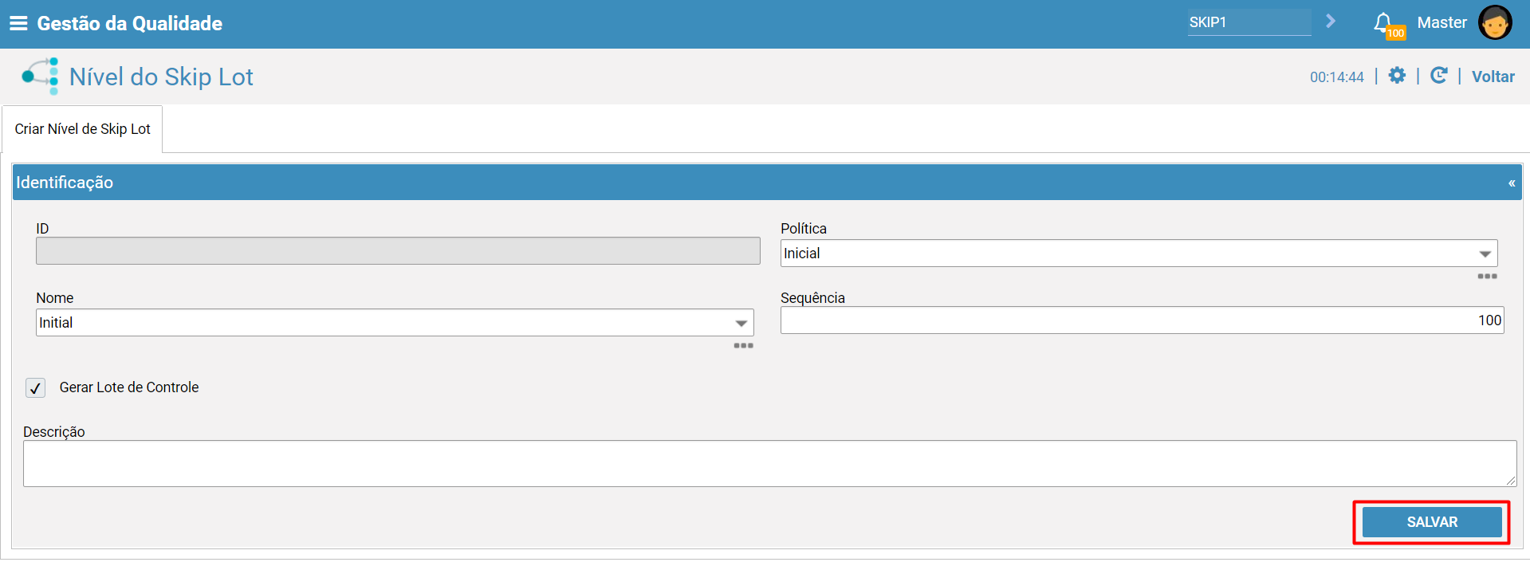1530x562 pixels.
Task: Toggle Gerar Lote de Controle checkbox
Action: [35, 388]
